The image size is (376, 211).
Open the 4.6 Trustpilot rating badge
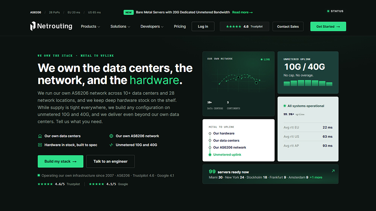coord(244,26)
